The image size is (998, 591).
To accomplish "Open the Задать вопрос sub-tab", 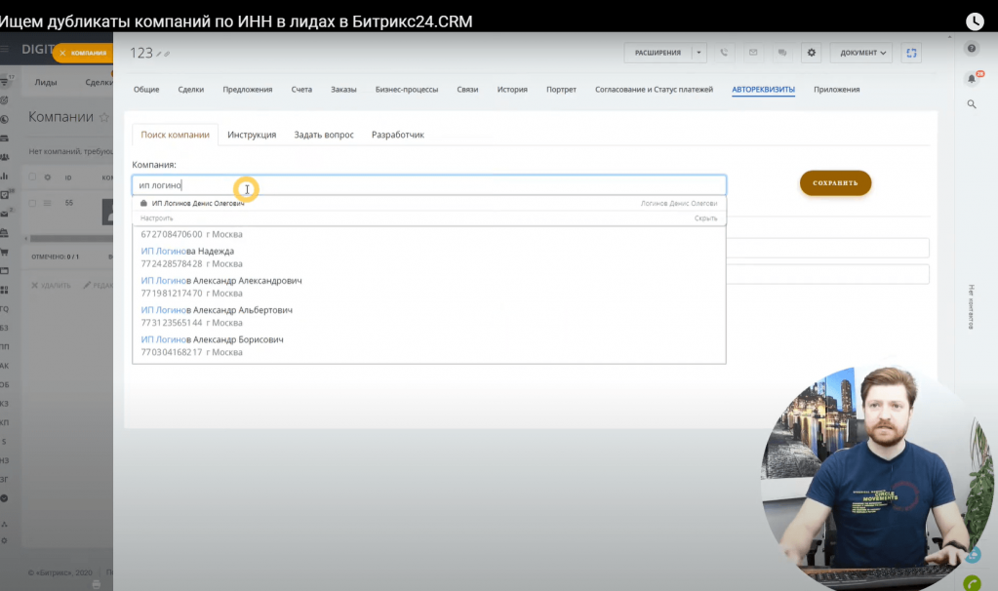I will (324, 135).
